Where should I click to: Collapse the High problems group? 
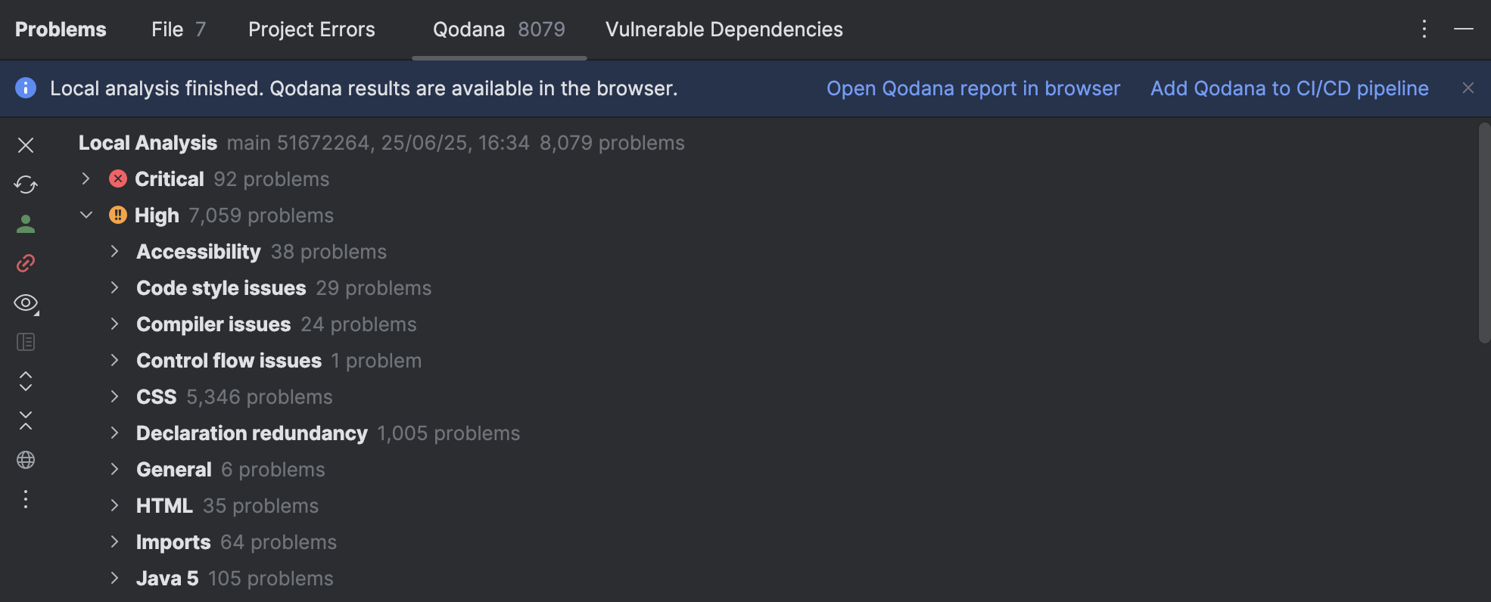click(x=86, y=216)
